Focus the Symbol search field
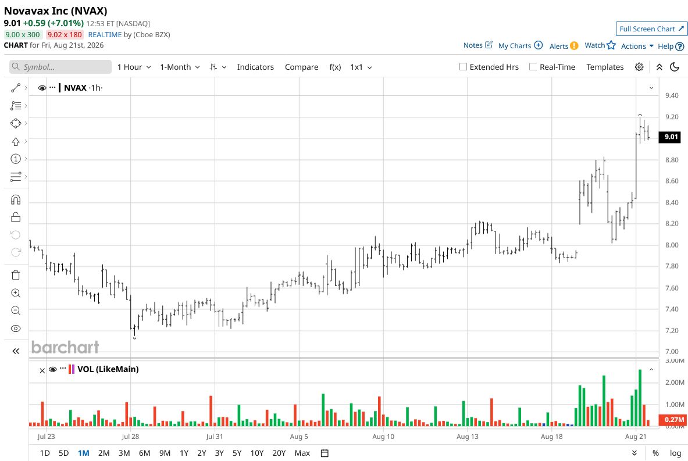688x461 pixels. tap(60, 67)
